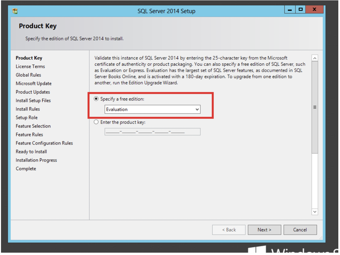The height and width of the screenshot is (255, 340).
Task: Select the Ready to Install step
Action: tap(31, 152)
